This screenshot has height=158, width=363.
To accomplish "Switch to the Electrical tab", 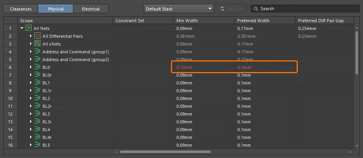I will [x=91, y=9].
